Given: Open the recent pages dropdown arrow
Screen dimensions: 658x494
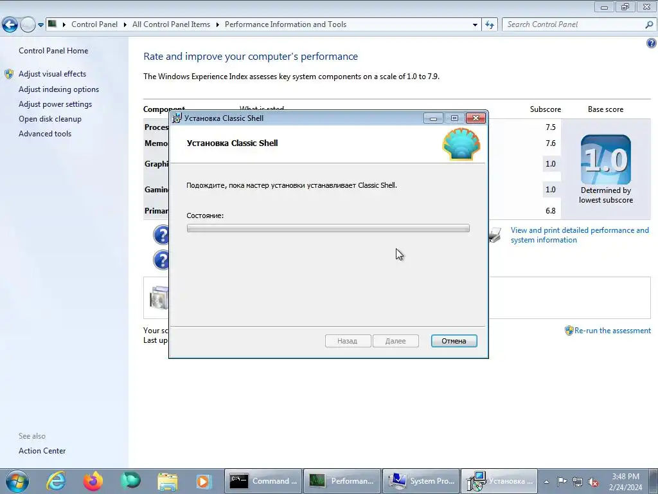Looking at the screenshot, I should (40, 25).
